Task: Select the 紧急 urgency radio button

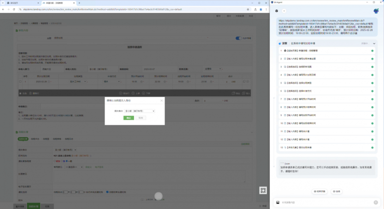Action: point(55,161)
